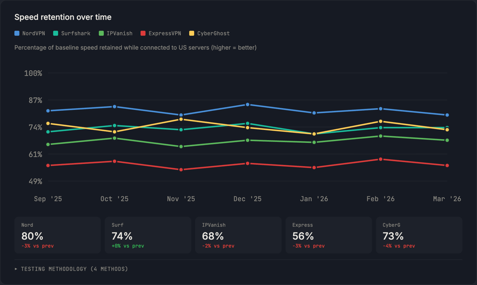
Task: Toggle the CyberGhost legend entry
Action: tap(209, 34)
